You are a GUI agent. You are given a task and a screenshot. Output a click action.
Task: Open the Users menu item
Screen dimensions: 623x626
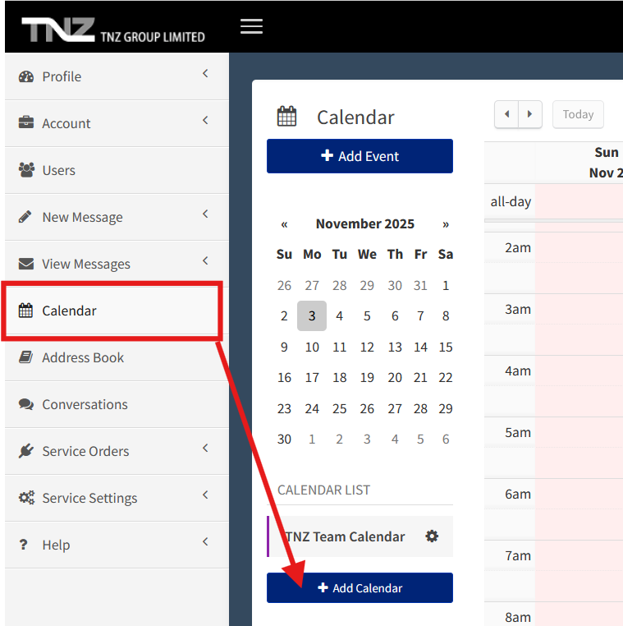(117, 170)
